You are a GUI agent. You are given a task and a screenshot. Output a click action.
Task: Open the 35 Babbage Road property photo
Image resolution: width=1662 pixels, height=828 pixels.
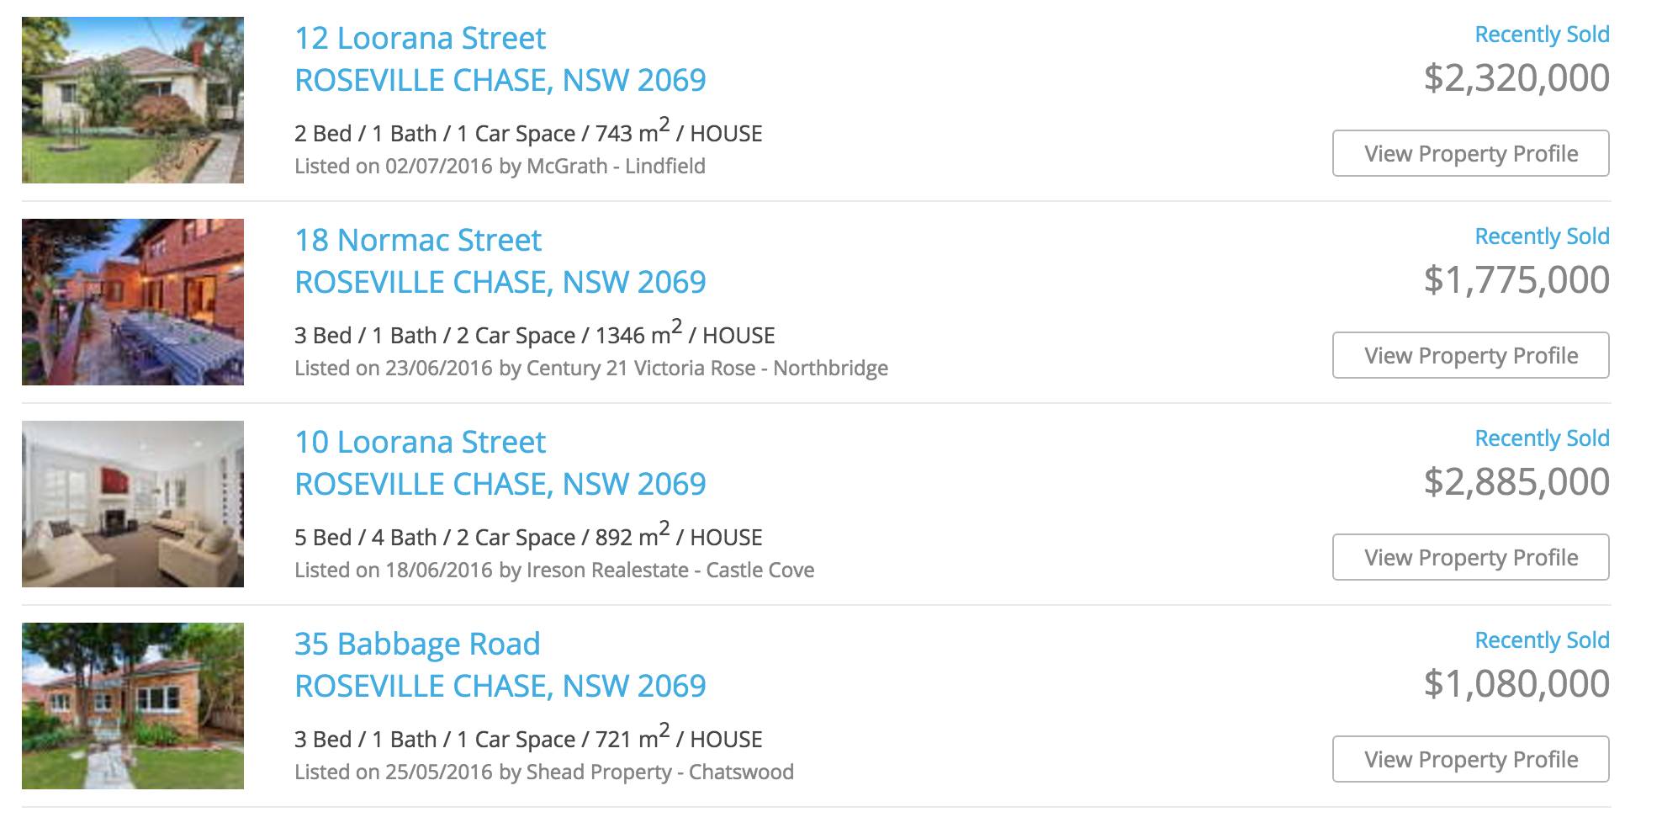[133, 706]
